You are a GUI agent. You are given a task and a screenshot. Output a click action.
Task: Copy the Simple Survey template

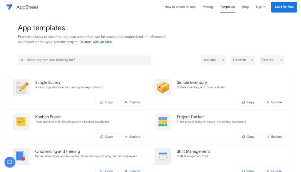[x=106, y=102]
